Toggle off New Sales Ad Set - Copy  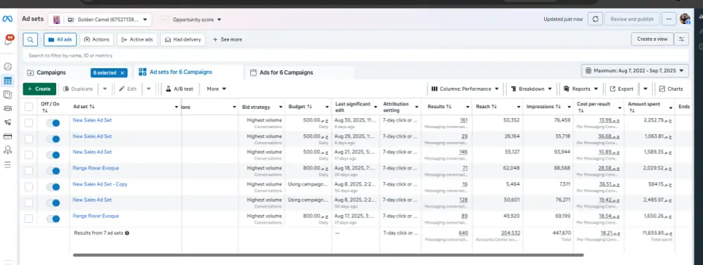click(x=53, y=186)
